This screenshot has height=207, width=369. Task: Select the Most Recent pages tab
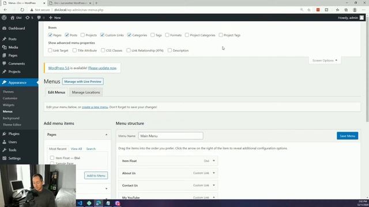(x=58, y=149)
